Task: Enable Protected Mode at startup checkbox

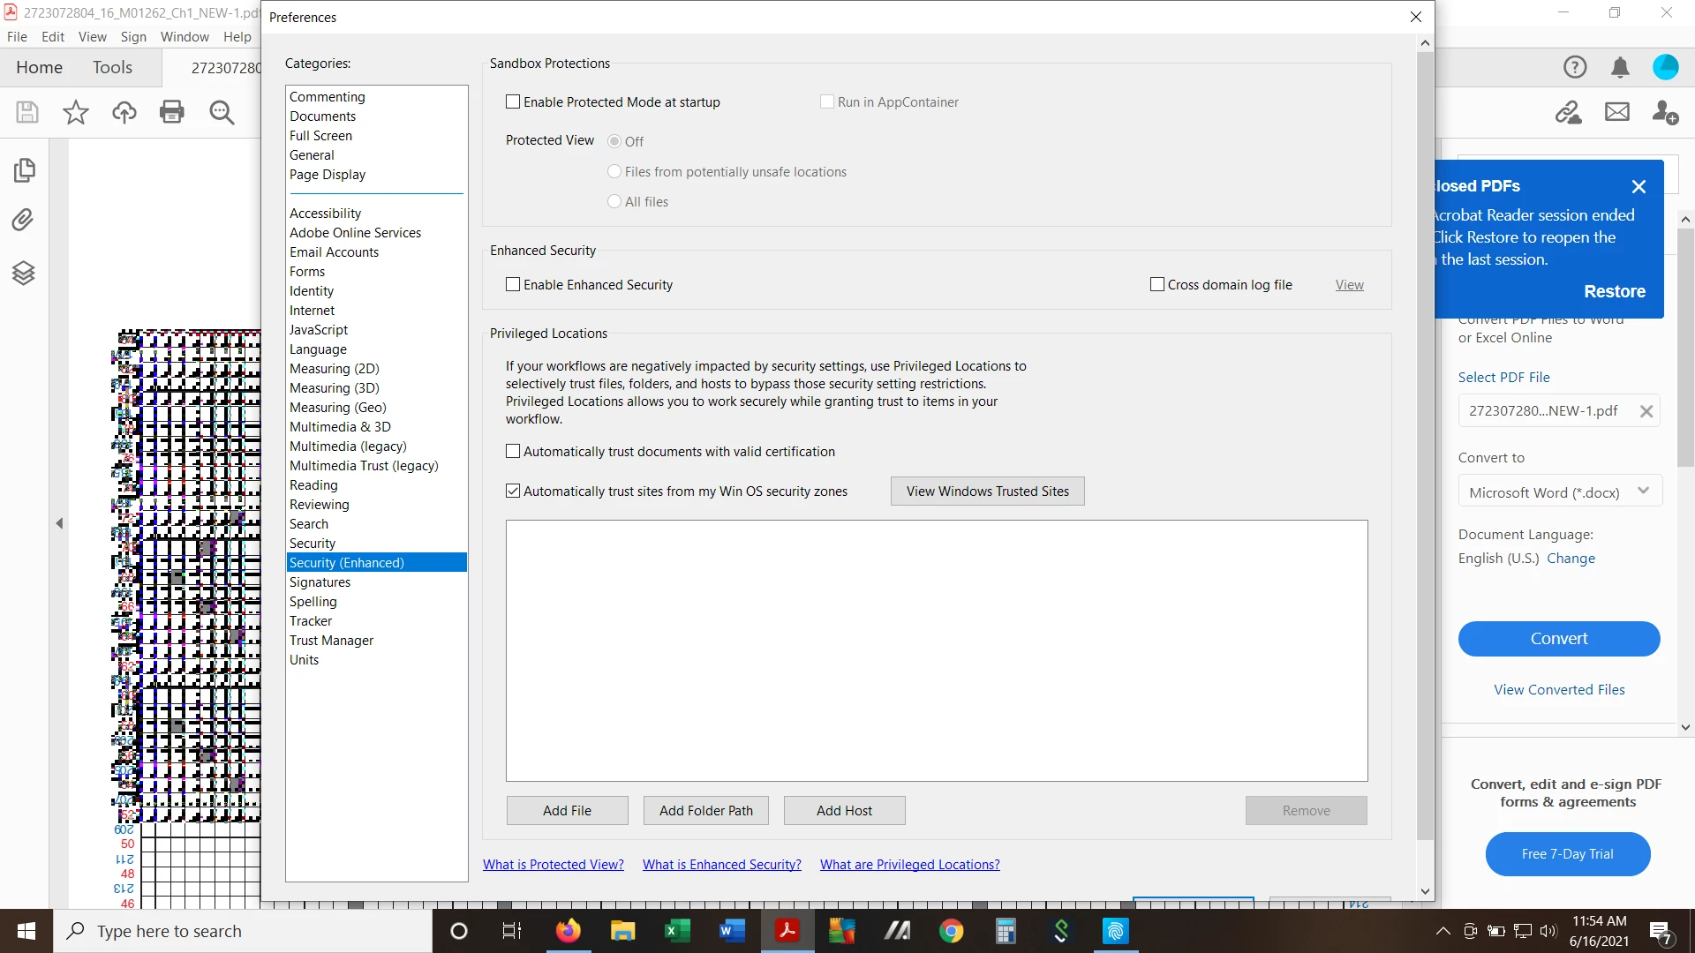Action: [513, 102]
